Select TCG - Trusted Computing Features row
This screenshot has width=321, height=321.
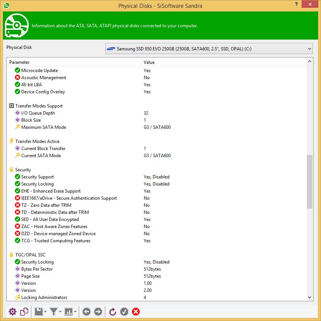(x=157, y=240)
